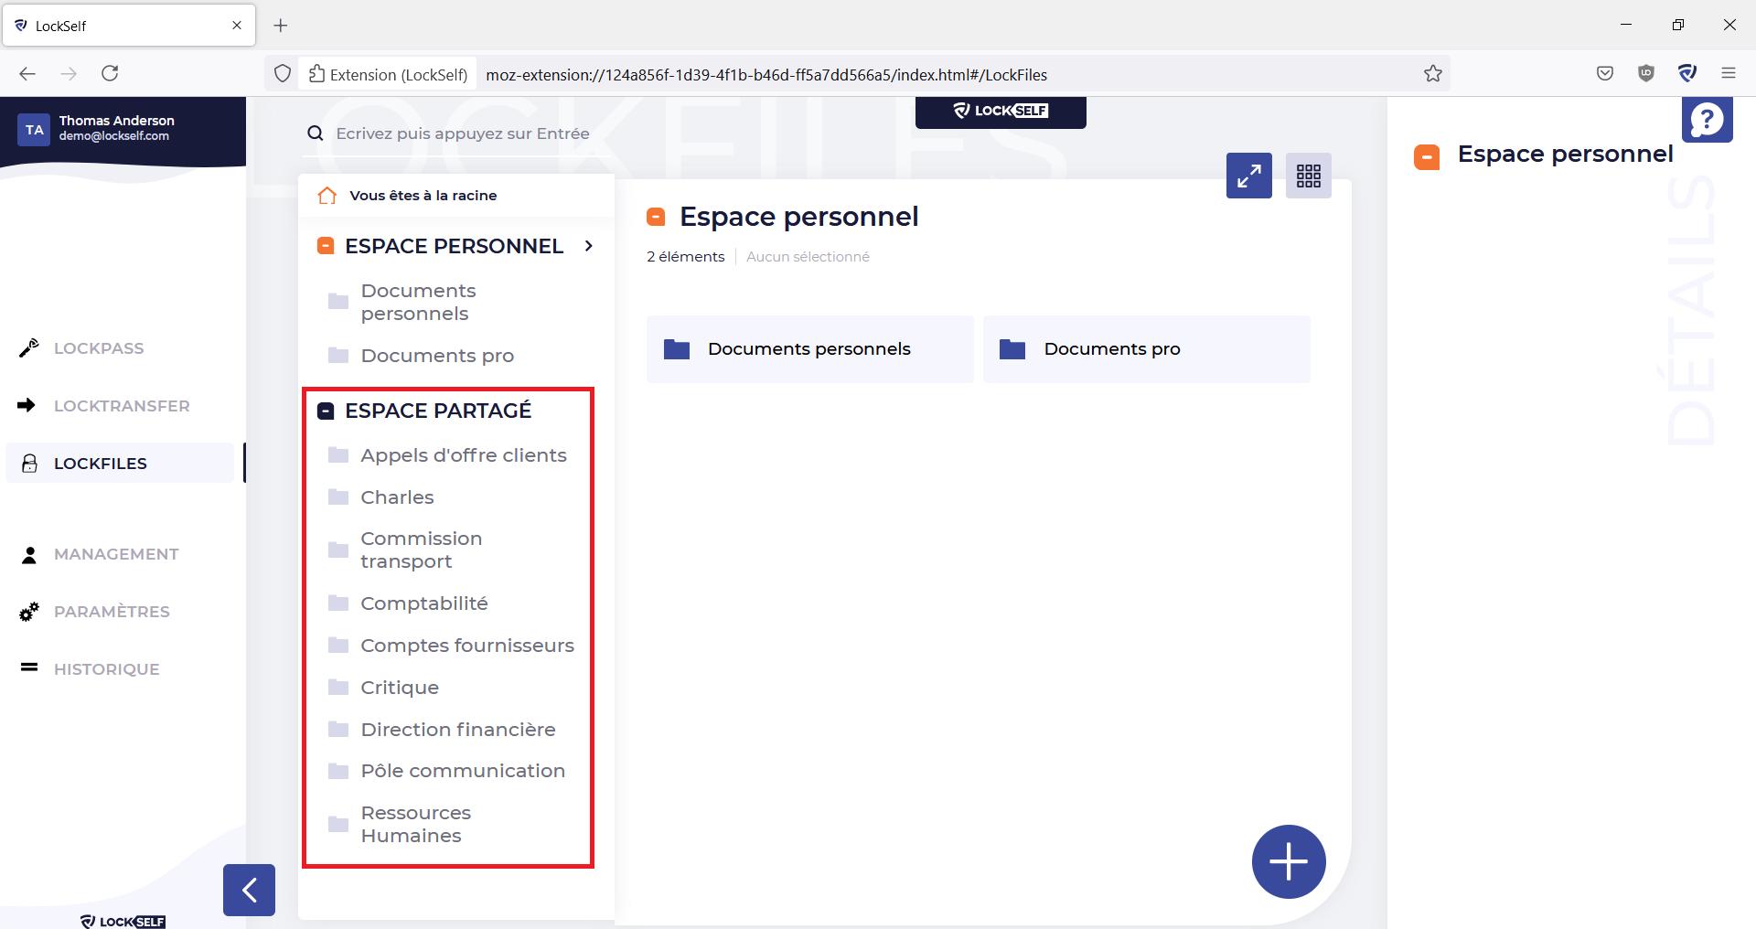The height and width of the screenshot is (929, 1756).
Task: Click the LockFiles padlock icon
Action: [29, 464]
